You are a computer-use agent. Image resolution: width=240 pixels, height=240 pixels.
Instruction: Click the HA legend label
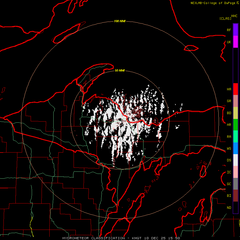(x=229, y=89)
